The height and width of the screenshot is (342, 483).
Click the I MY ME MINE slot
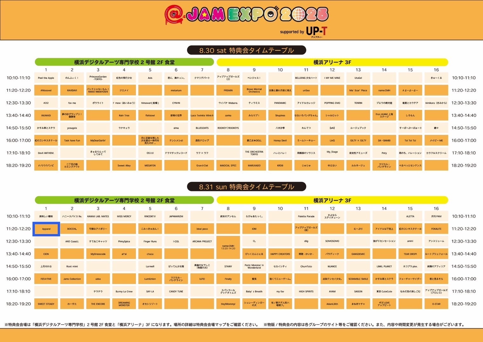click(332, 78)
